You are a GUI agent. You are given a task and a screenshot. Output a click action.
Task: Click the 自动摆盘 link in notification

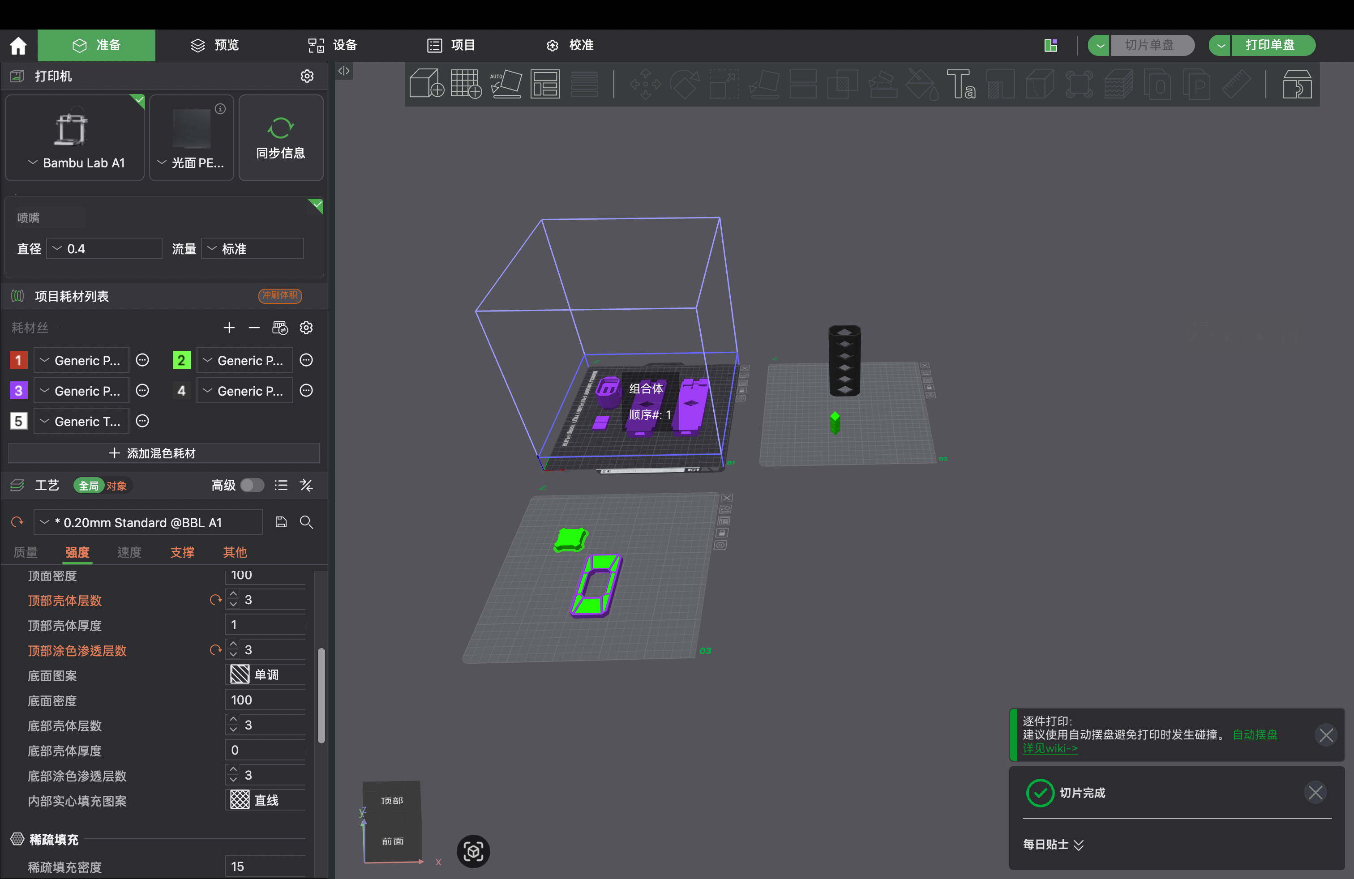[1255, 734]
